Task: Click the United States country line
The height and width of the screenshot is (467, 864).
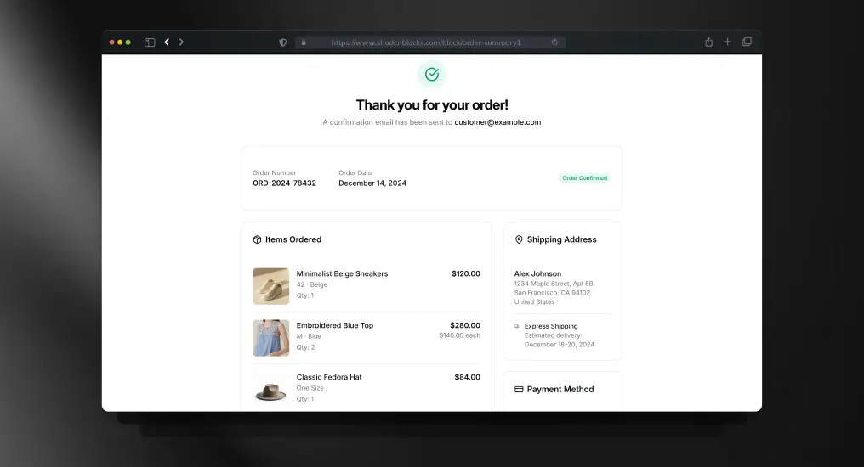Action: 535,302
